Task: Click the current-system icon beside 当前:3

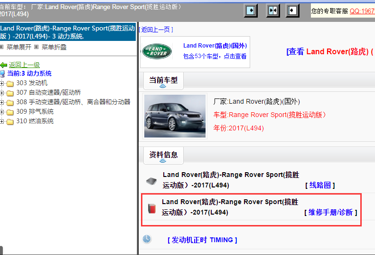Action: click(x=2, y=74)
